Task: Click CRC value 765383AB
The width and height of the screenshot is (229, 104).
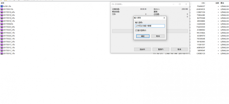Action: click(x=201, y=39)
